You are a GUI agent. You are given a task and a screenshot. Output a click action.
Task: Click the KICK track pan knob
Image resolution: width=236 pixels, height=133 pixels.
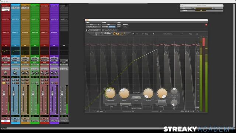[x=6, y=73]
